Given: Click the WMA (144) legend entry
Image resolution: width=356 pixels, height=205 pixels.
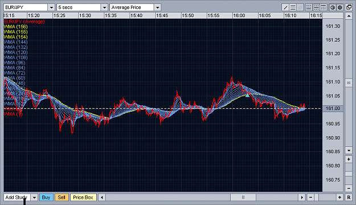Looking at the screenshot, I should click(16, 42).
